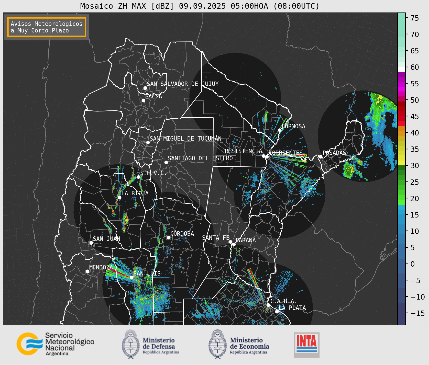Screen dimensions: 429x365
Task: Click the 0 label on the color scale
Action: [x=413, y=264]
